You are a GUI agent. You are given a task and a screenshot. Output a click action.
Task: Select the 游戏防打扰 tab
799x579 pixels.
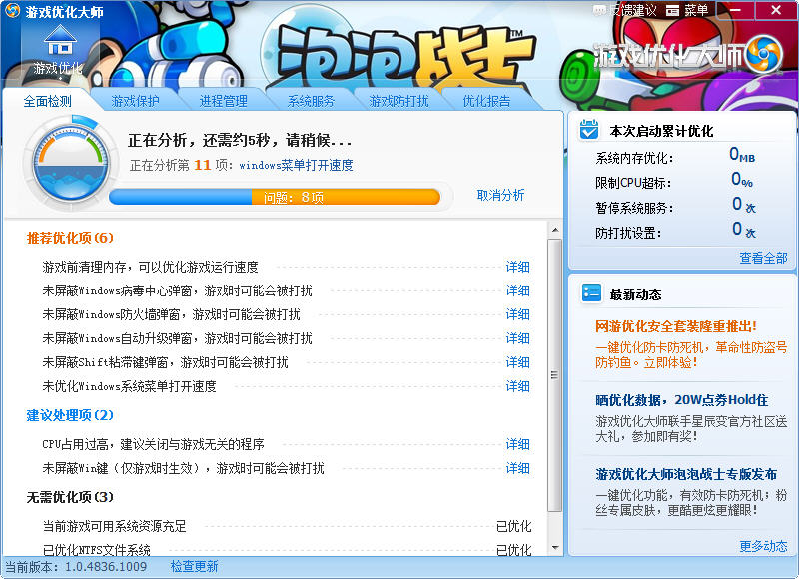point(399,101)
